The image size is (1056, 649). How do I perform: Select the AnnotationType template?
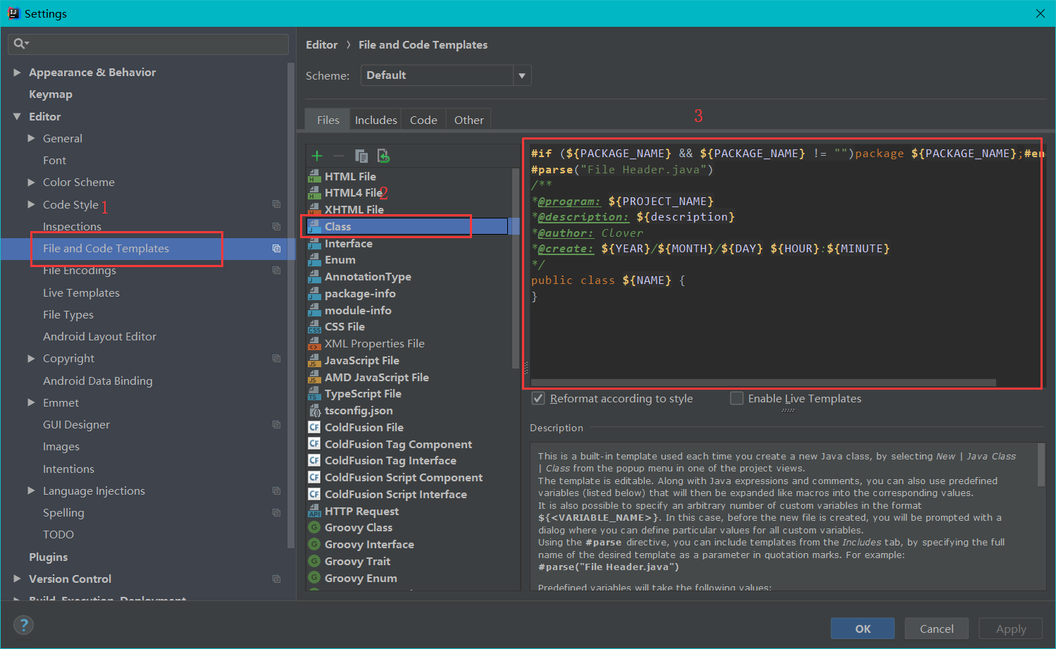click(x=368, y=277)
